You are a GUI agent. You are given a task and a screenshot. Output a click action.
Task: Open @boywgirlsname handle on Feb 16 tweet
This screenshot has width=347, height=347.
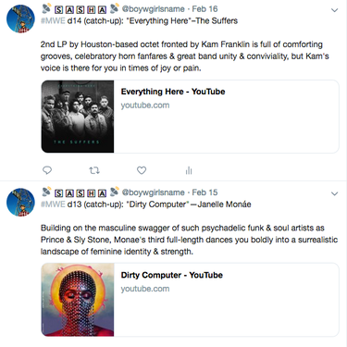(x=154, y=9)
